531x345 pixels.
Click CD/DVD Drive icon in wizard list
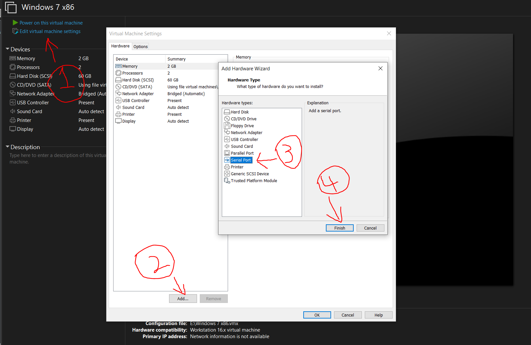coord(227,119)
